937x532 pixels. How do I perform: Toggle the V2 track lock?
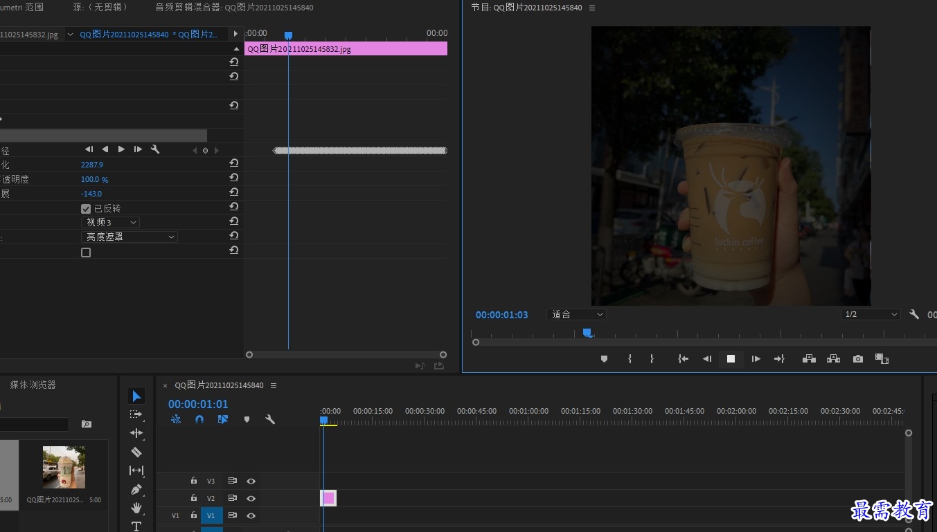coord(194,498)
